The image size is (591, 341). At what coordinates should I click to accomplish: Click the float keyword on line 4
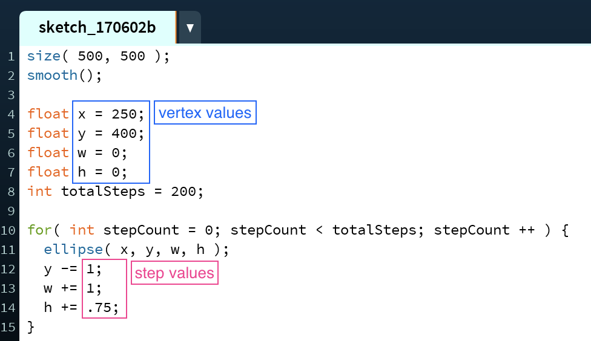[x=48, y=114]
